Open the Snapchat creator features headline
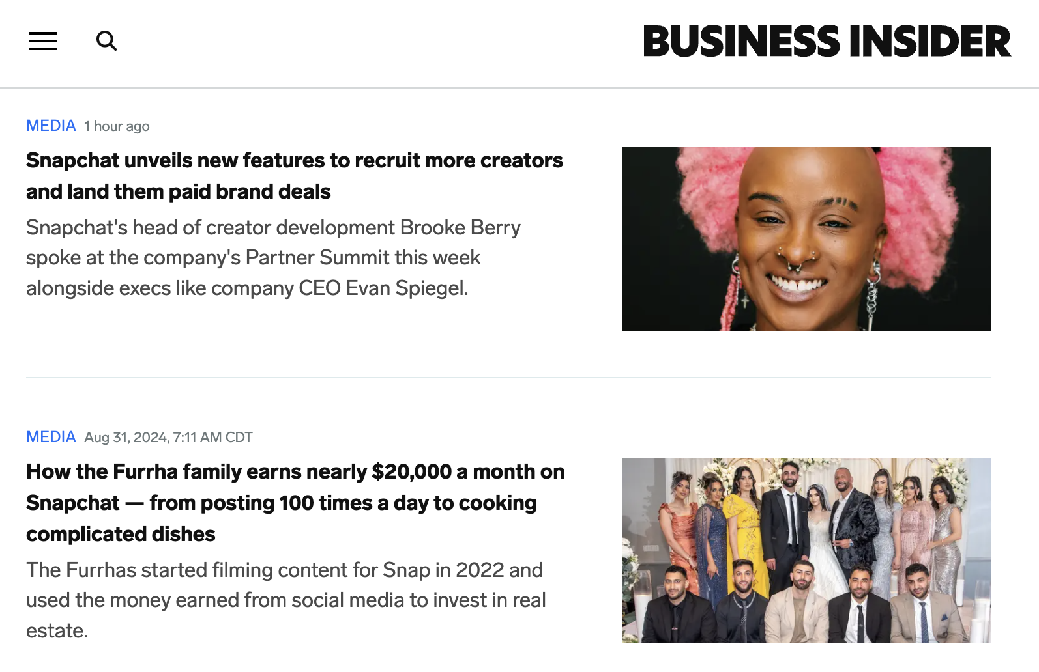 pyautogui.click(x=294, y=176)
